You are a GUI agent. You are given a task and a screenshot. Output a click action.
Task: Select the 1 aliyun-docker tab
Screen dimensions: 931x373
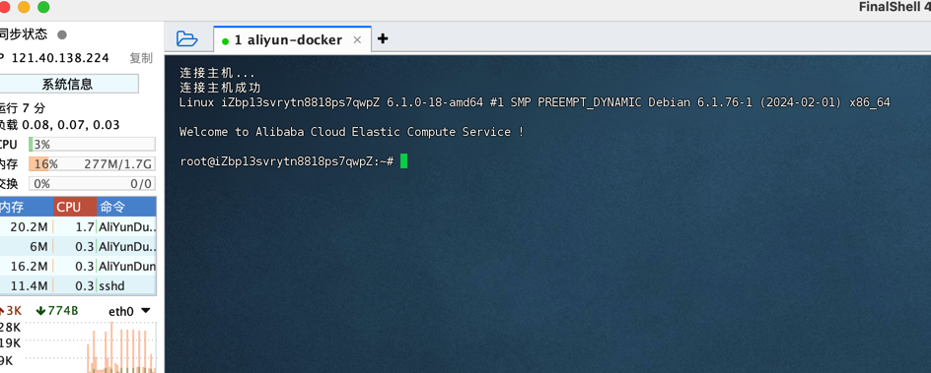[x=292, y=39]
